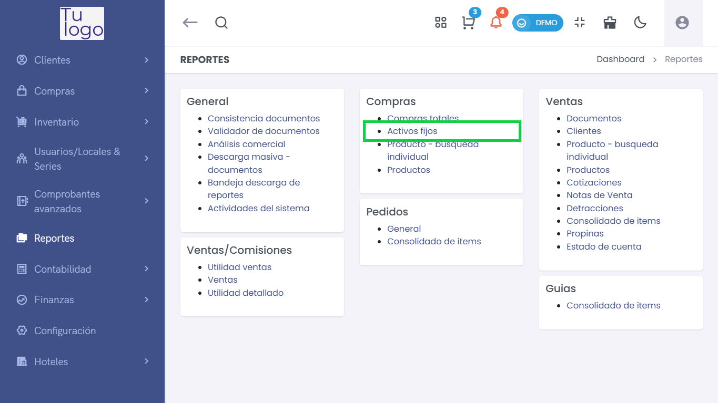
Task: Open Detracciones report
Action: [595, 208]
